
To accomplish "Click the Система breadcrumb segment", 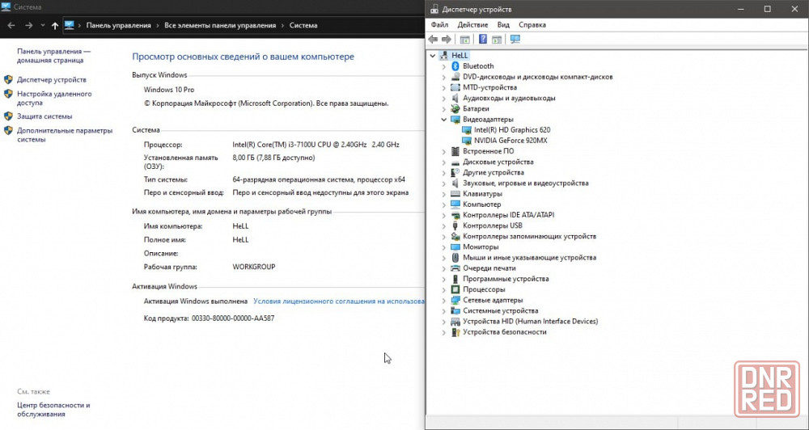I will (x=303, y=25).
